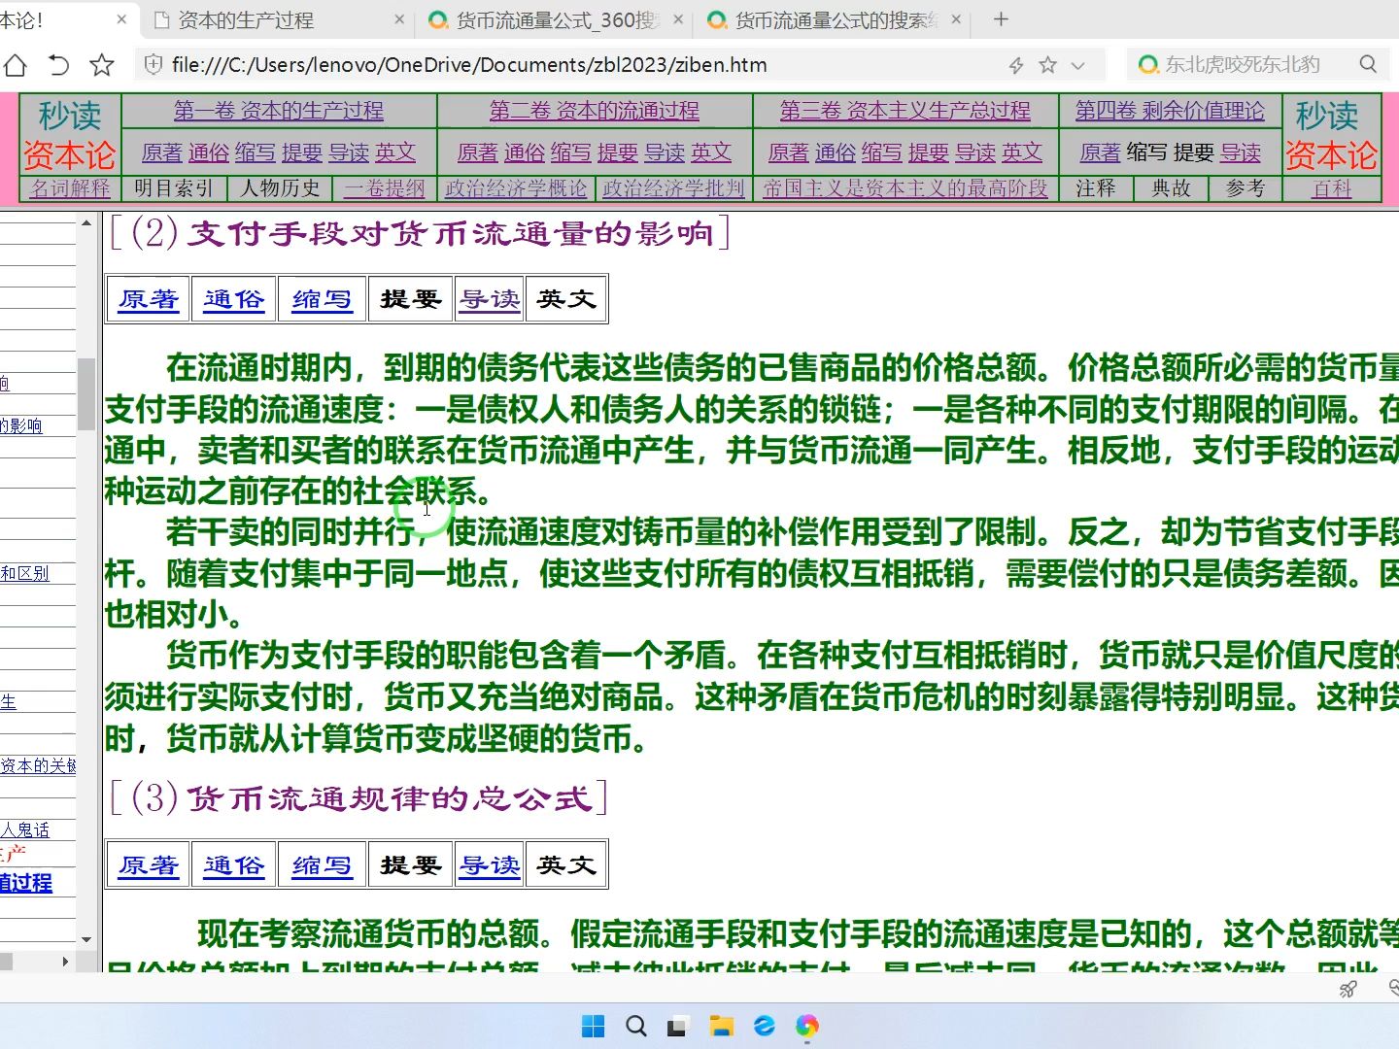The width and height of the screenshot is (1399, 1049).
Task: Open File Explorer from the taskbar
Action: [x=721, y=1026]
